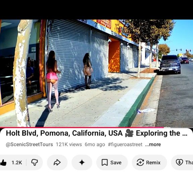Viewport: 193px width, 176px height.
Task: Click the 'Remix' label
Action: tap(153, 163)
